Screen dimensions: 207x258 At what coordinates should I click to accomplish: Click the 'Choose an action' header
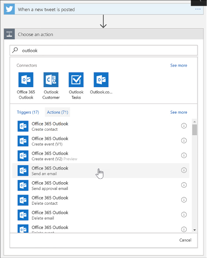pos(104,34)
